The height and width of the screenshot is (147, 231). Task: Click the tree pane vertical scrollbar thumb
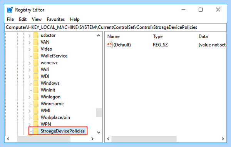[99, 112]
